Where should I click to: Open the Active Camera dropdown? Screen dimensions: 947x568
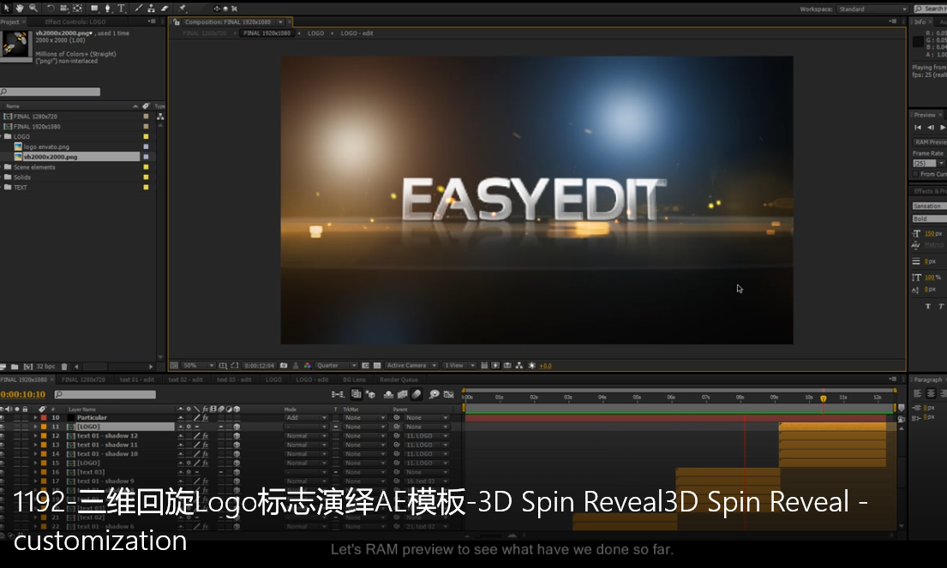click(411, 365)
